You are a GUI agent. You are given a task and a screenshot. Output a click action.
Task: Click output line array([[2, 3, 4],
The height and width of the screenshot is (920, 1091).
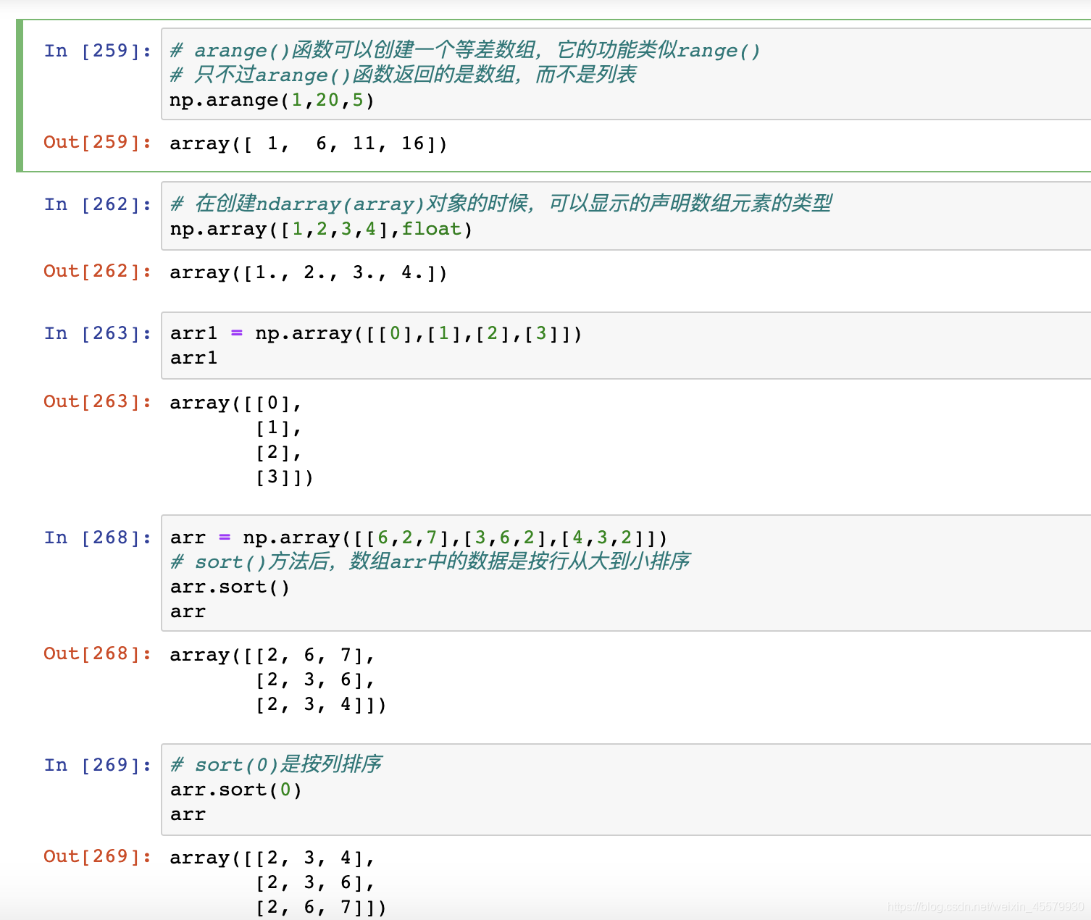pos(272,858)
